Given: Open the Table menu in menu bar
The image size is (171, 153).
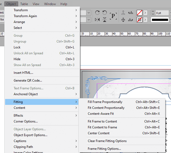Looking at the screenshot, I should click(x=24, y=4).
